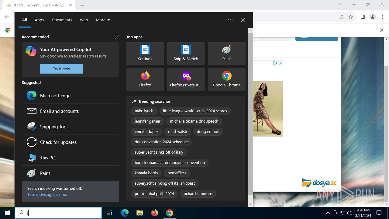
Task: Switch to the Documents search tab
Action: (62, 20)
